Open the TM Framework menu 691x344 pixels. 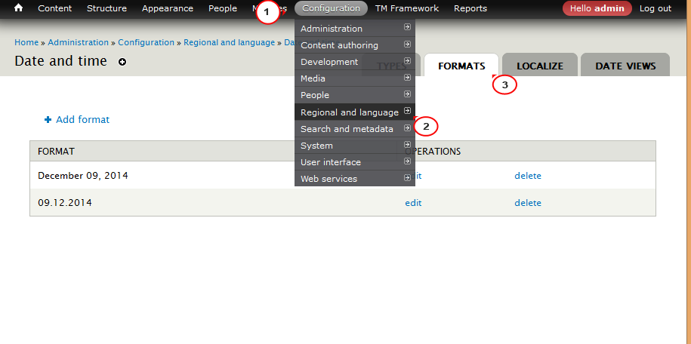coord(407,8)
